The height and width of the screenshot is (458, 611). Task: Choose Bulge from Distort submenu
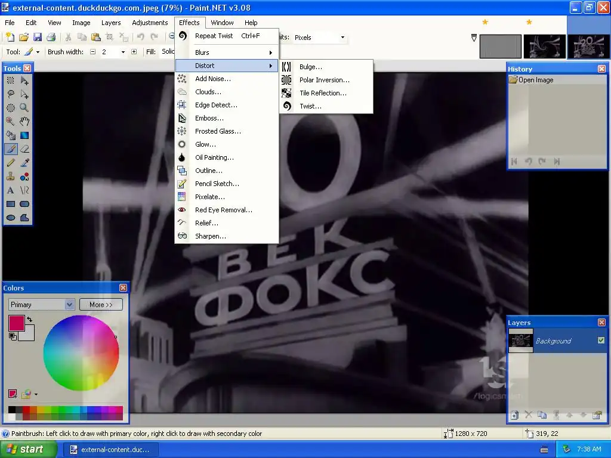(326, 67)
